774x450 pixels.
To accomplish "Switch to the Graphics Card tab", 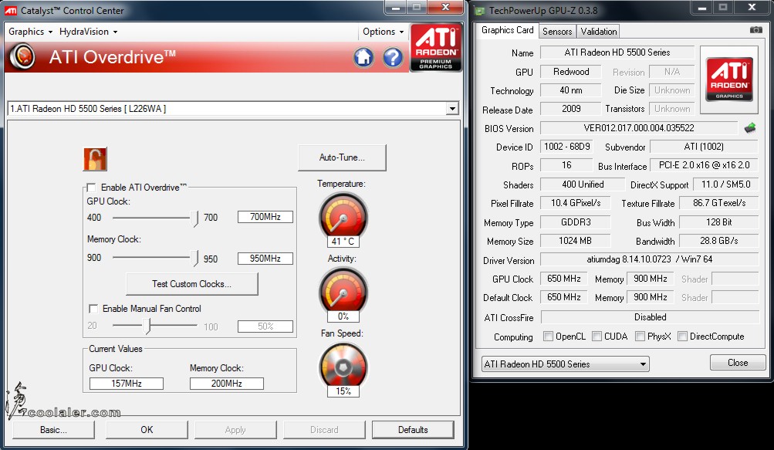I will click(508, 30).
